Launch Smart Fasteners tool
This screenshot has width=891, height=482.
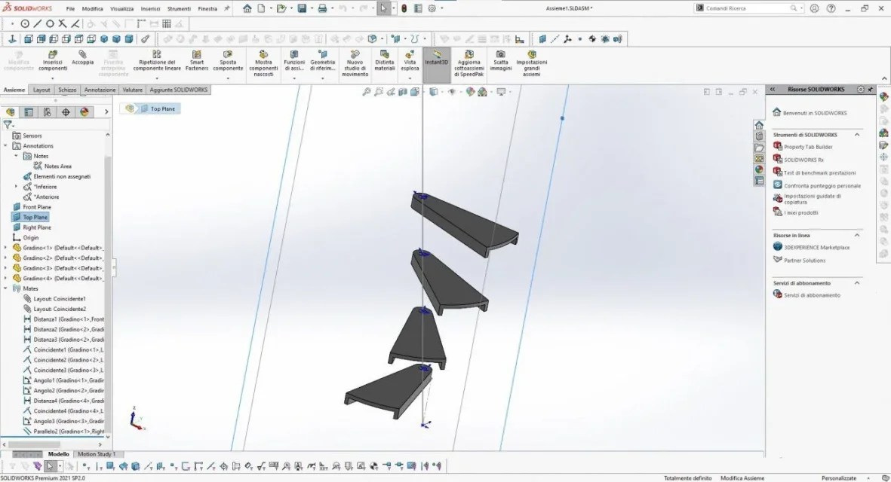[197, 61]
